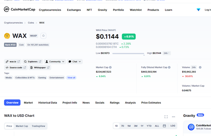
Task: Set chart range to ALL
Action: 157,126
